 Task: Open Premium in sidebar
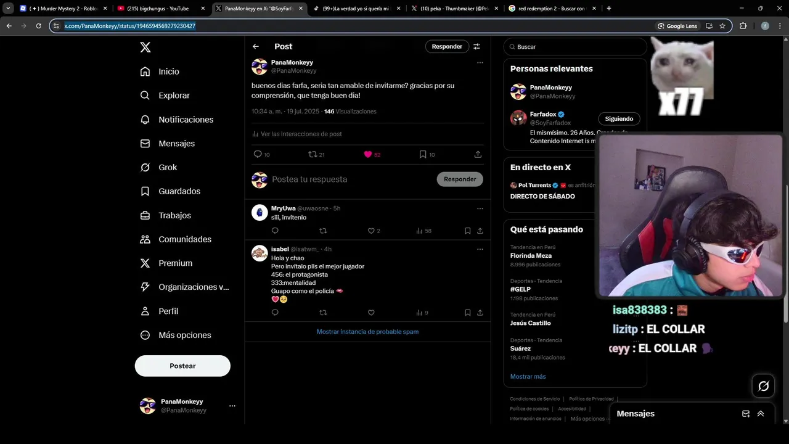[x=166, y=263]
